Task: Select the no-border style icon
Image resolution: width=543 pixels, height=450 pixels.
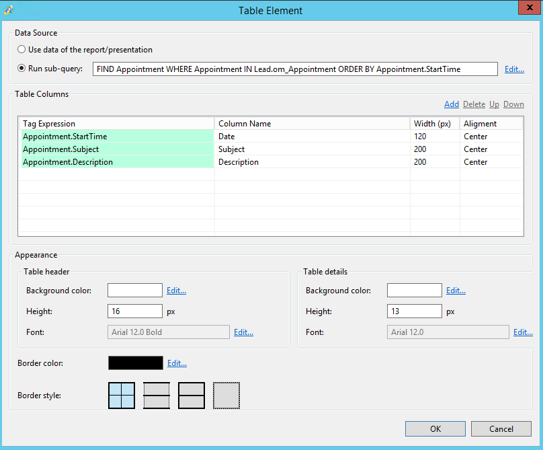Action: pos(226,396)
